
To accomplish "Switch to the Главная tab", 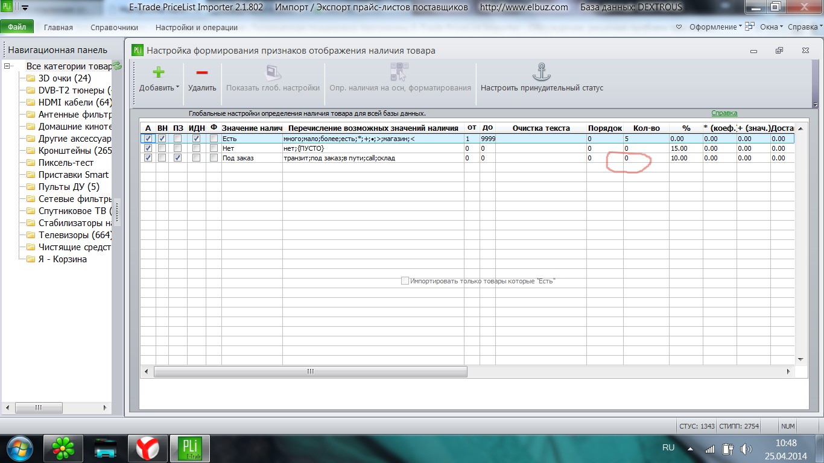I will tap(59, 27).
